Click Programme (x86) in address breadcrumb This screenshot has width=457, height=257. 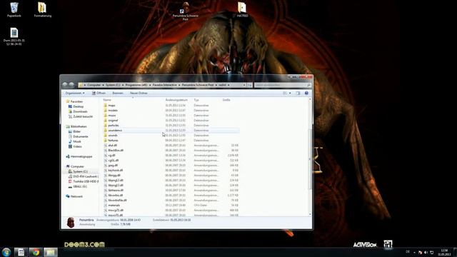point(136,85)
